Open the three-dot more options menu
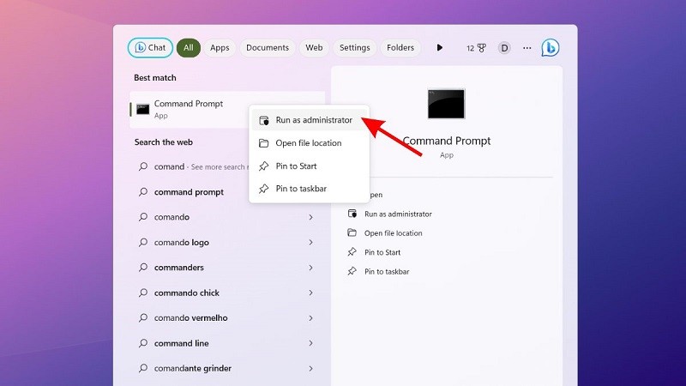Image resolution: width=686 pixels, height=386 pixels. tap(527, 48)
